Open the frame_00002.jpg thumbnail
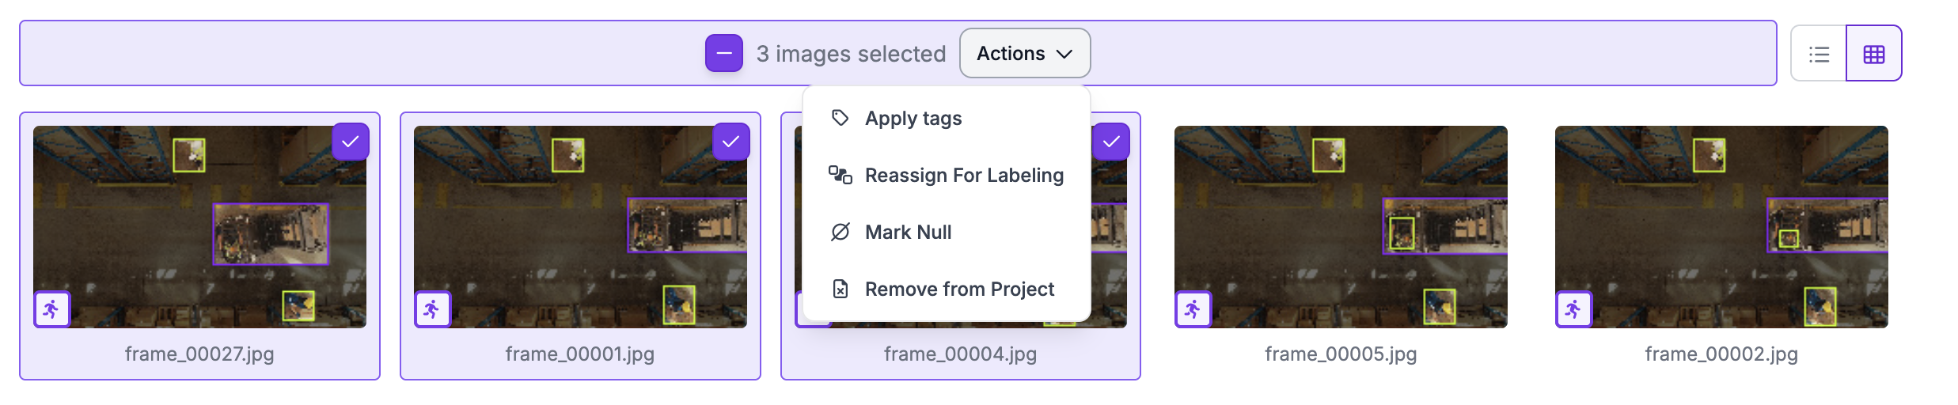The width and height of the screenshot is (1958, 405). pos(1721,226)
